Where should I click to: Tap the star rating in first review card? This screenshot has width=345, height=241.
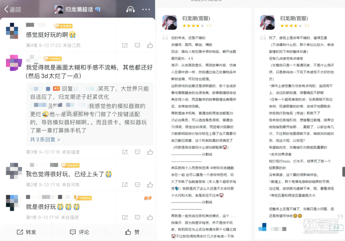(x=193, y=26)
